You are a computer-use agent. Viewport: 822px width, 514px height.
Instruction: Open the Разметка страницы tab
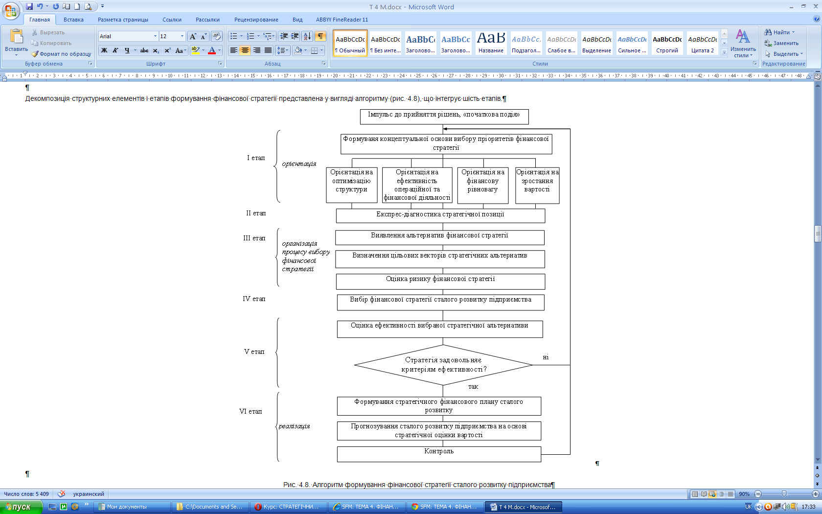click(123, 20)
